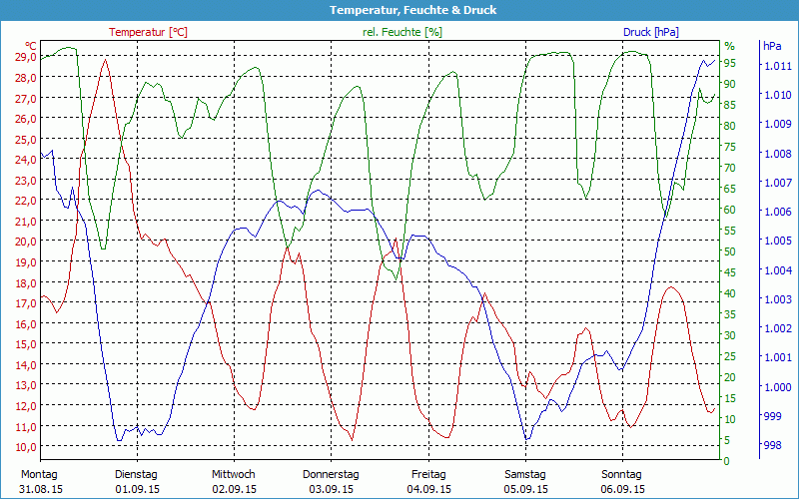Click the chart title 'Temperatur, Feuchte & Druck'
Viewport: 799px width, 499px height.
[412, 10]
